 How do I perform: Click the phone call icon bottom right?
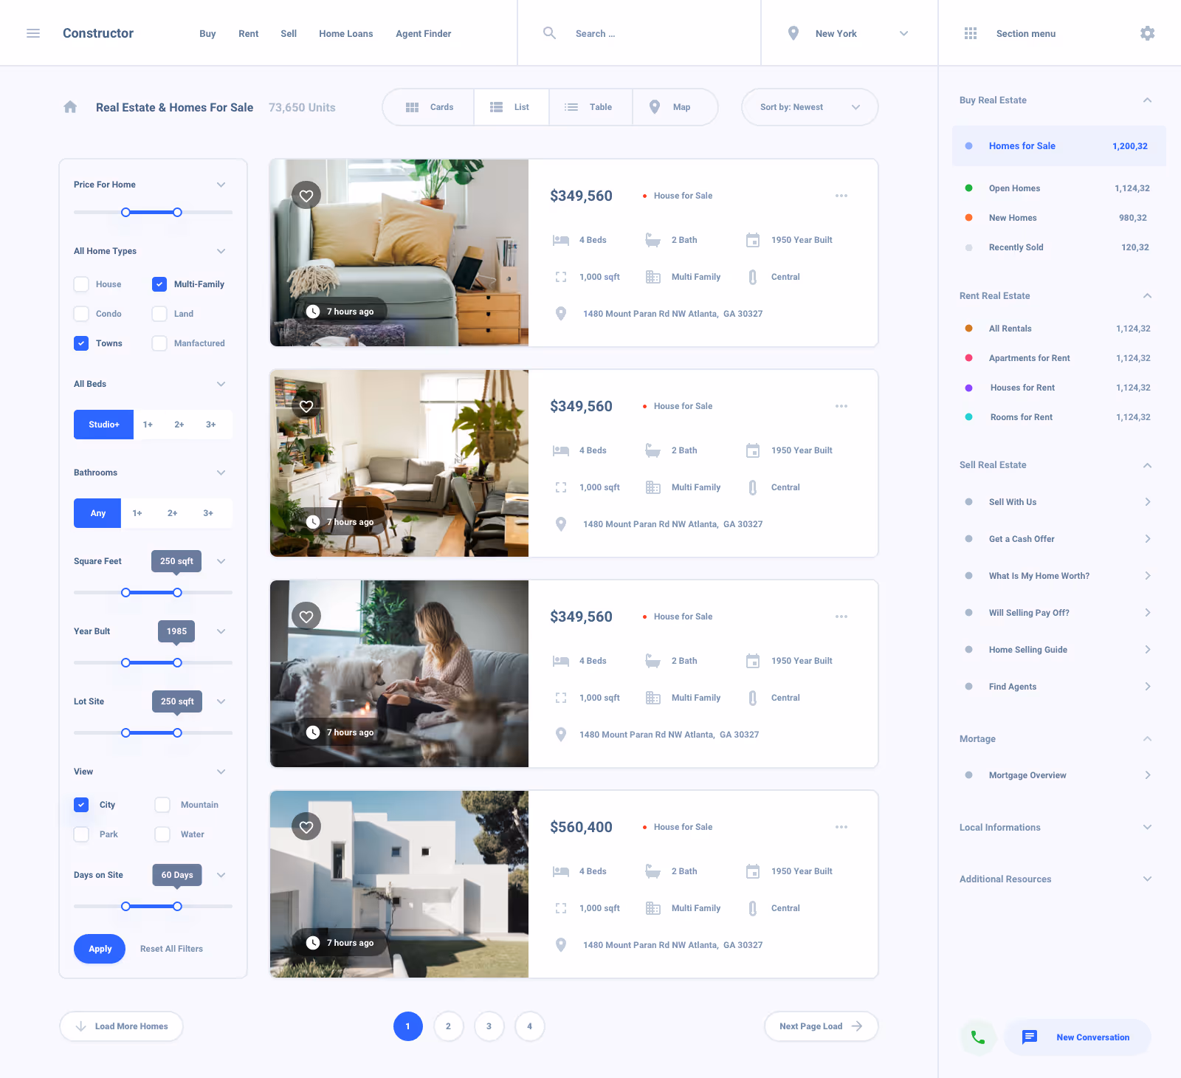point(977,1037)
